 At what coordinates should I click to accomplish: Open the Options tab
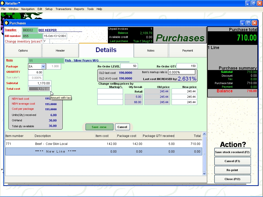[x=23, y=51]
